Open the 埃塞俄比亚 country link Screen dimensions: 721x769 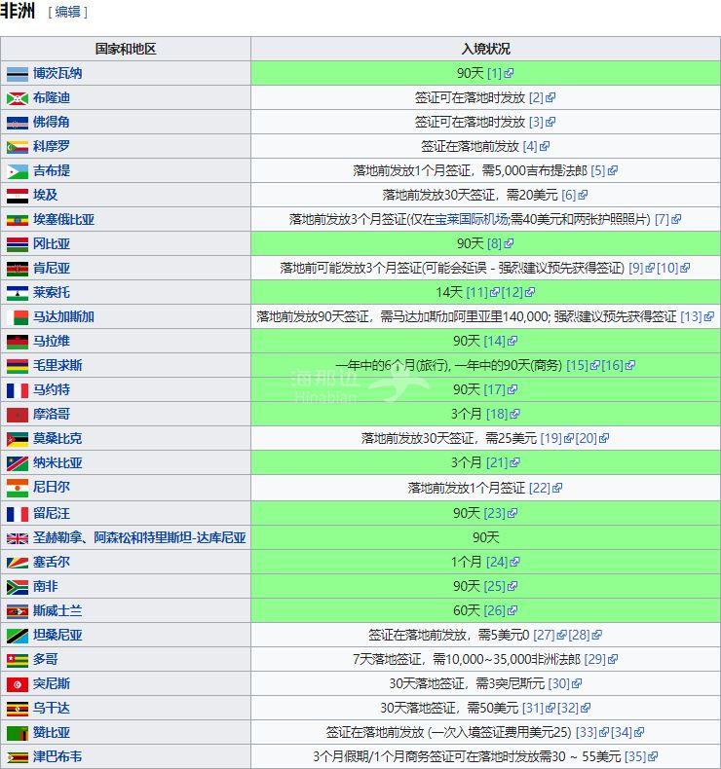(63, 219)
